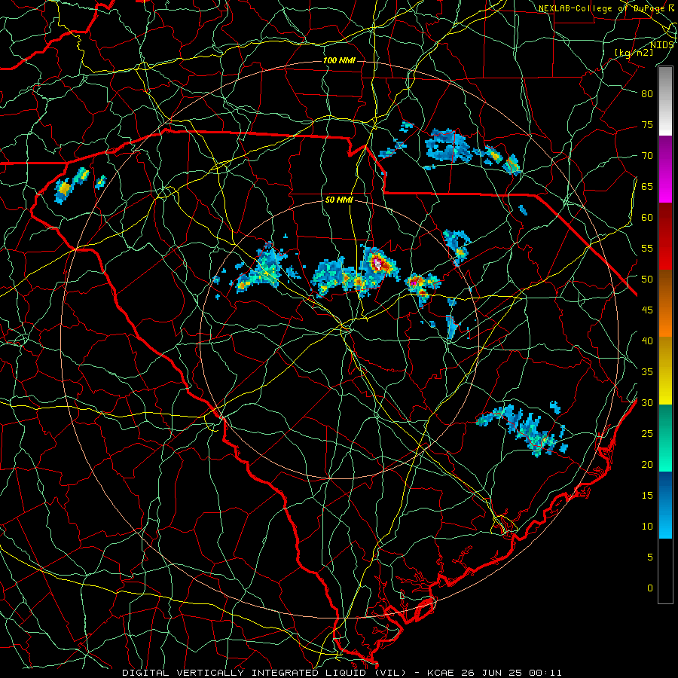This screenshot has width=678, height=678.
Task: Click the legend value "20"
Action: coord(647,465)
